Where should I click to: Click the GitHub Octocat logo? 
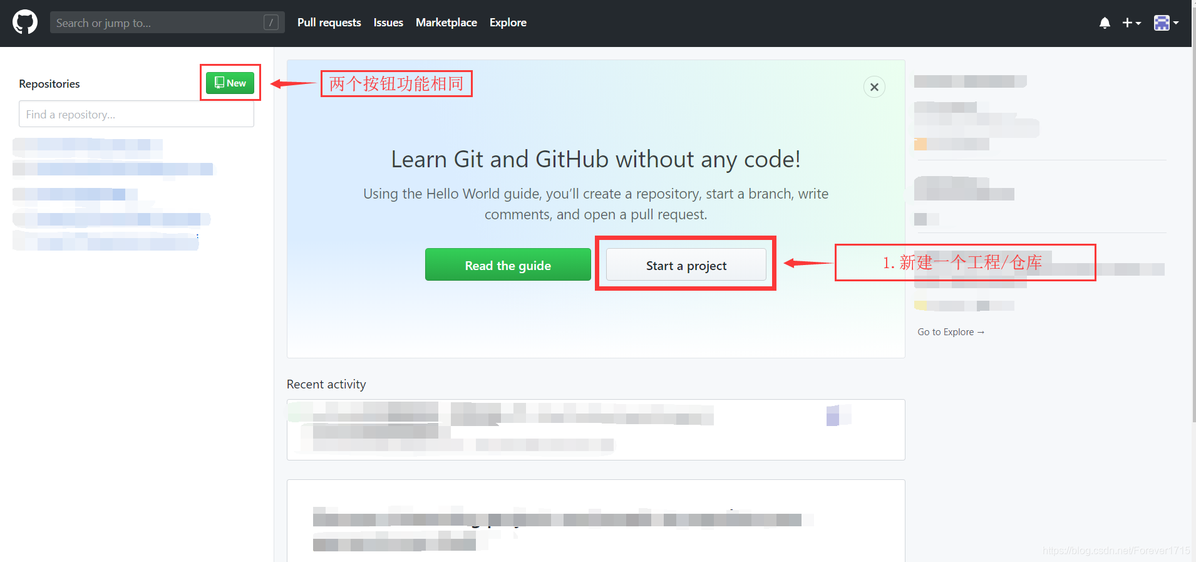click(25, 22)
